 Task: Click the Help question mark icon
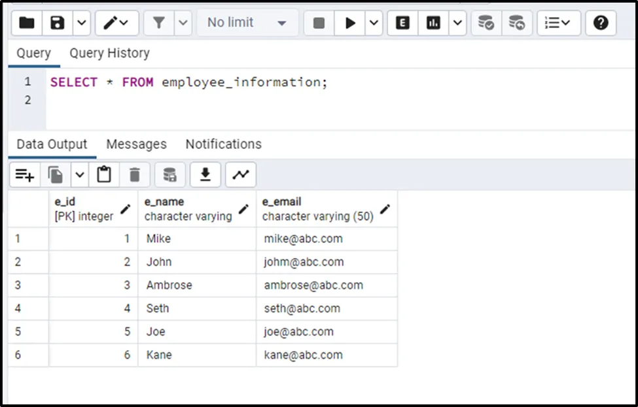click(x=601, y=23)
